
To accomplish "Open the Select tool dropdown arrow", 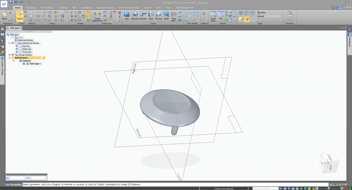I will [20, 21].
